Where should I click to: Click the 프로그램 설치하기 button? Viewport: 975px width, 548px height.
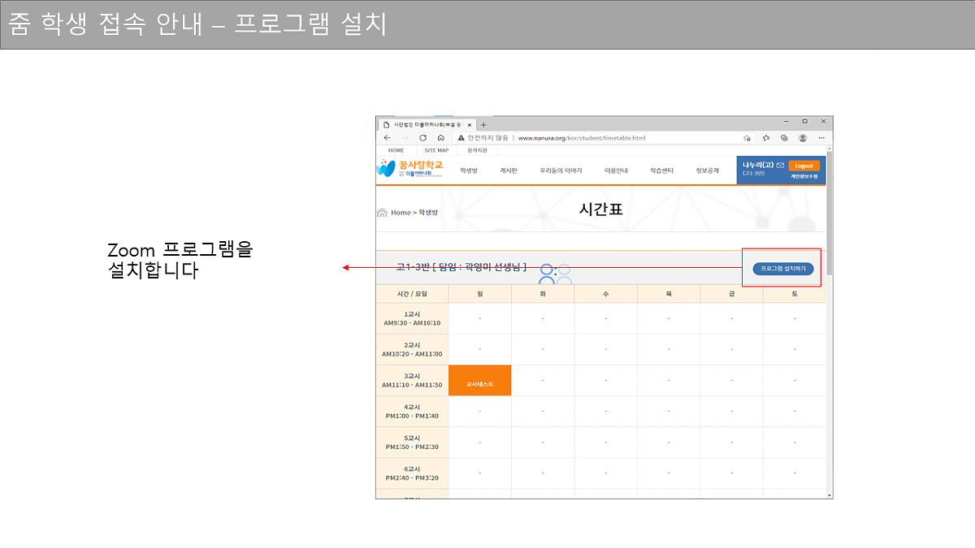[782, 269]
